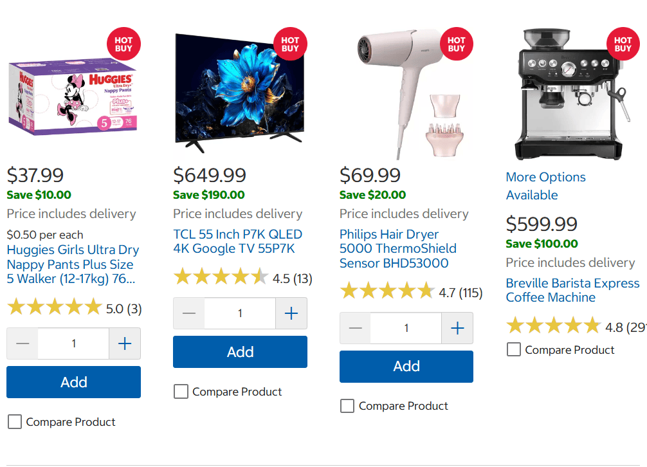Open More Options Available for Breville machine

click(545, 186)
